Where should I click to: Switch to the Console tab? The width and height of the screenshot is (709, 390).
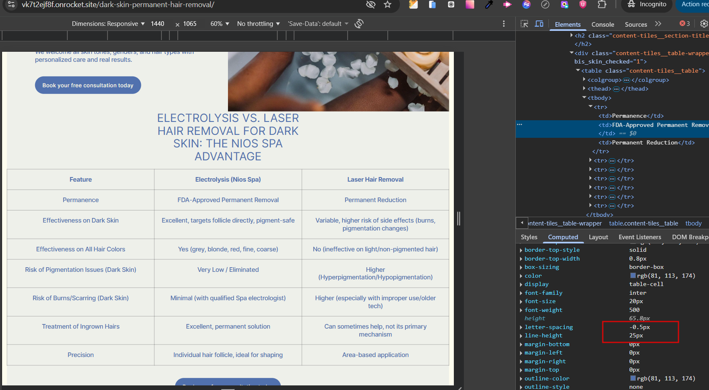(602, 25)
